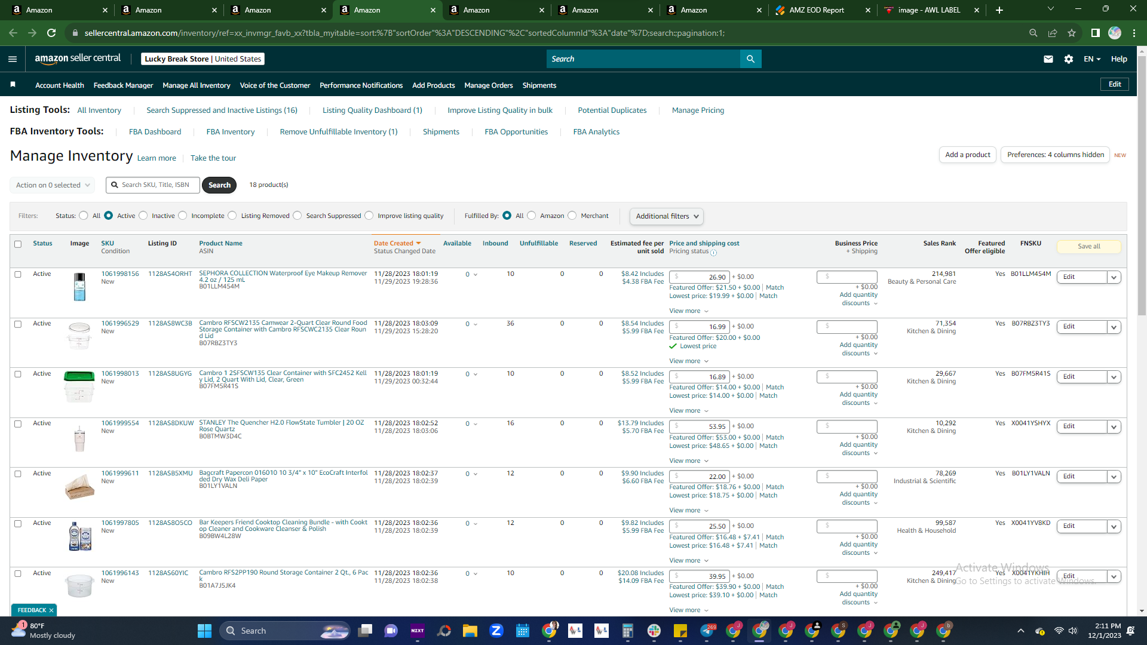Open Manage Orders in the nav bar
This screenshot has height=645, width=1147.
(x=489, y=85)
